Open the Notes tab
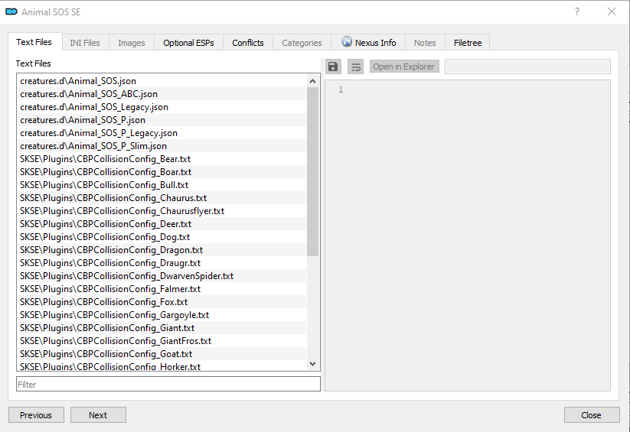This screenshot has height=432, width=630. [425, 43]
